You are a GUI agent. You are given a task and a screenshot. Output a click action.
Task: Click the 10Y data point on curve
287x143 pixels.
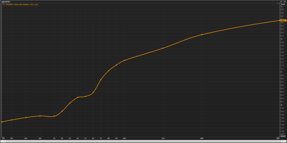[x=124, y=60]
